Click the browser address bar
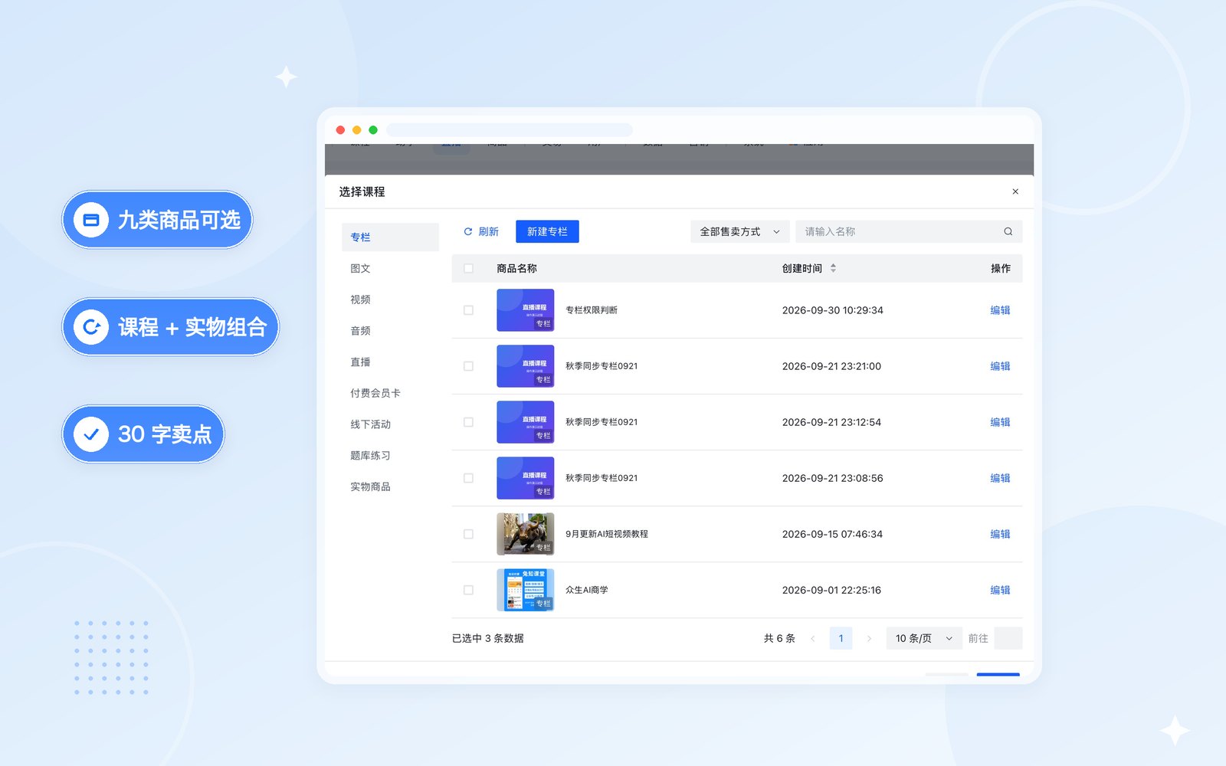 510,129
